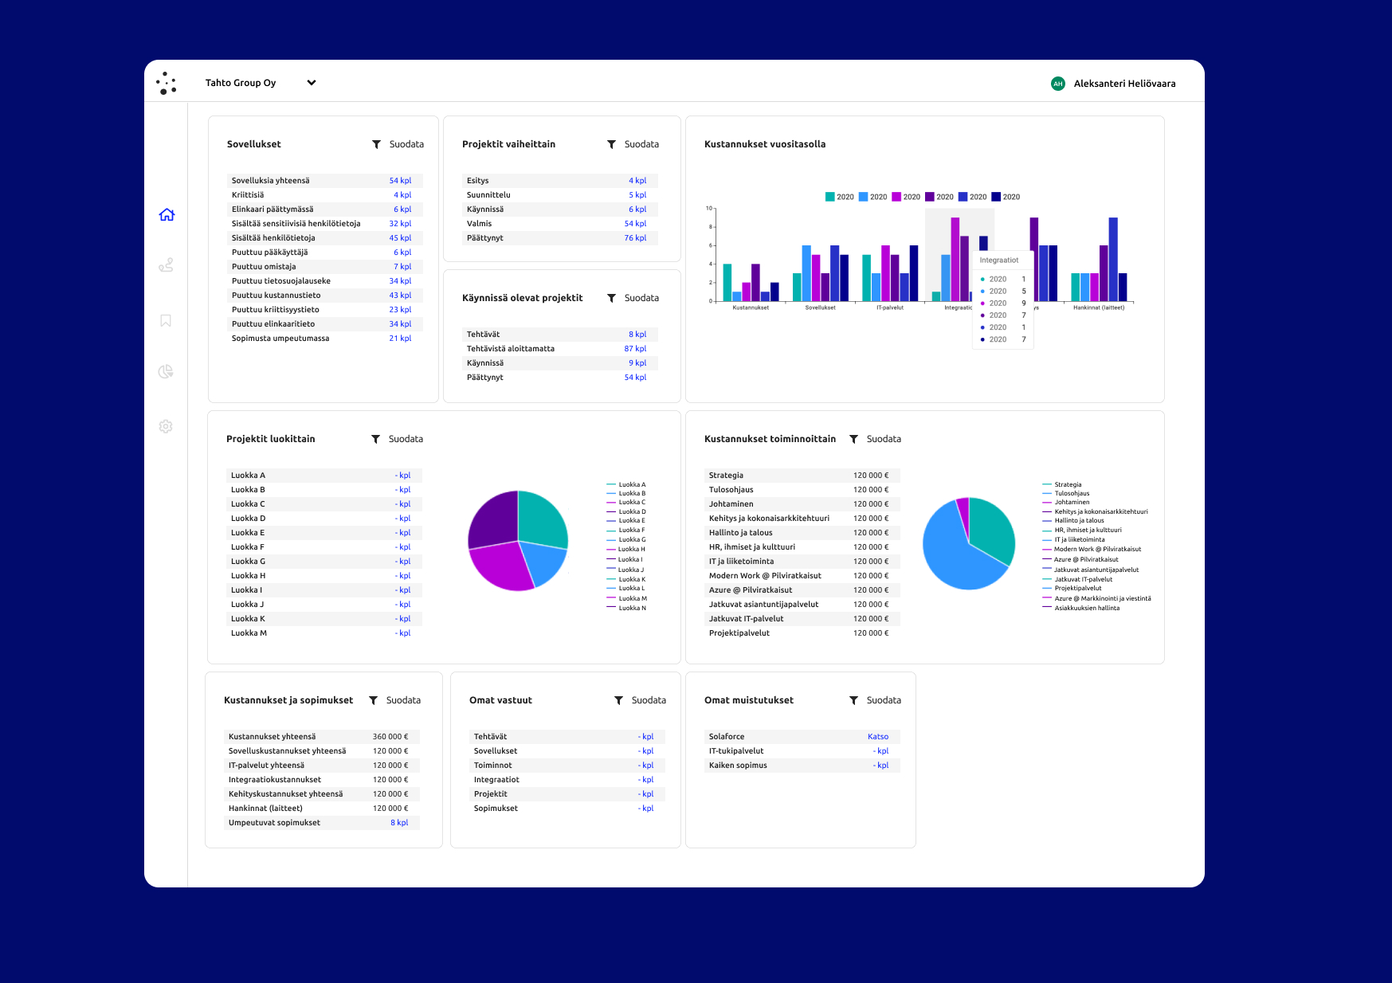
Task: Open 87 kpl link for Tehtävistä aloittamatta
Action: pyautogui.click(x=635, y=349)
